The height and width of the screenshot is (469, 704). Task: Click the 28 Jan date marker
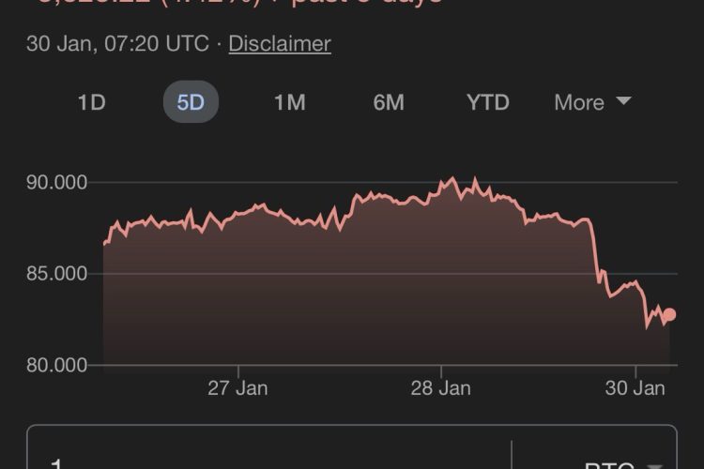pos(441,388)
